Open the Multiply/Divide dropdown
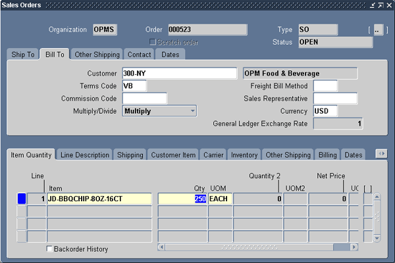 159,111
